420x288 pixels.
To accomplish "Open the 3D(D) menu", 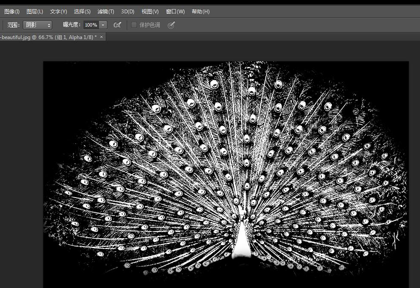I will [128, 12].
